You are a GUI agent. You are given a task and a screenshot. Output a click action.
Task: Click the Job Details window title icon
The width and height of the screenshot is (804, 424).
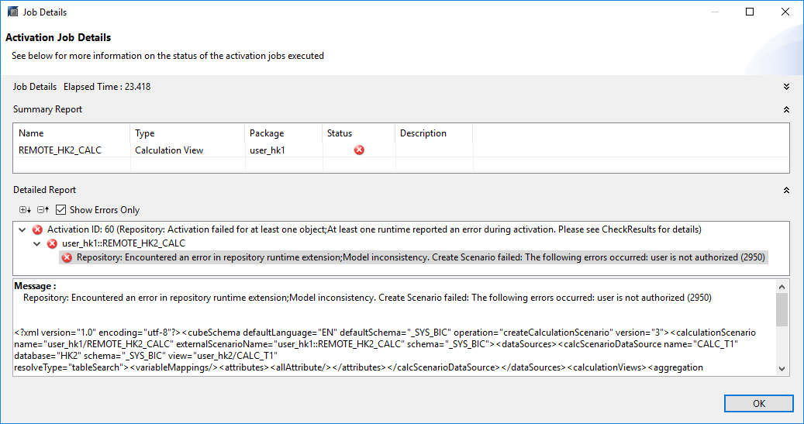[13, 12]
